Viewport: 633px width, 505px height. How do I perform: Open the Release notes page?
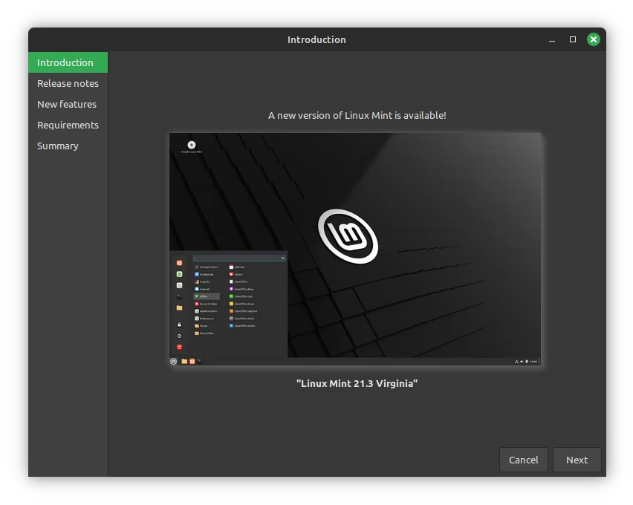[68, 83]
